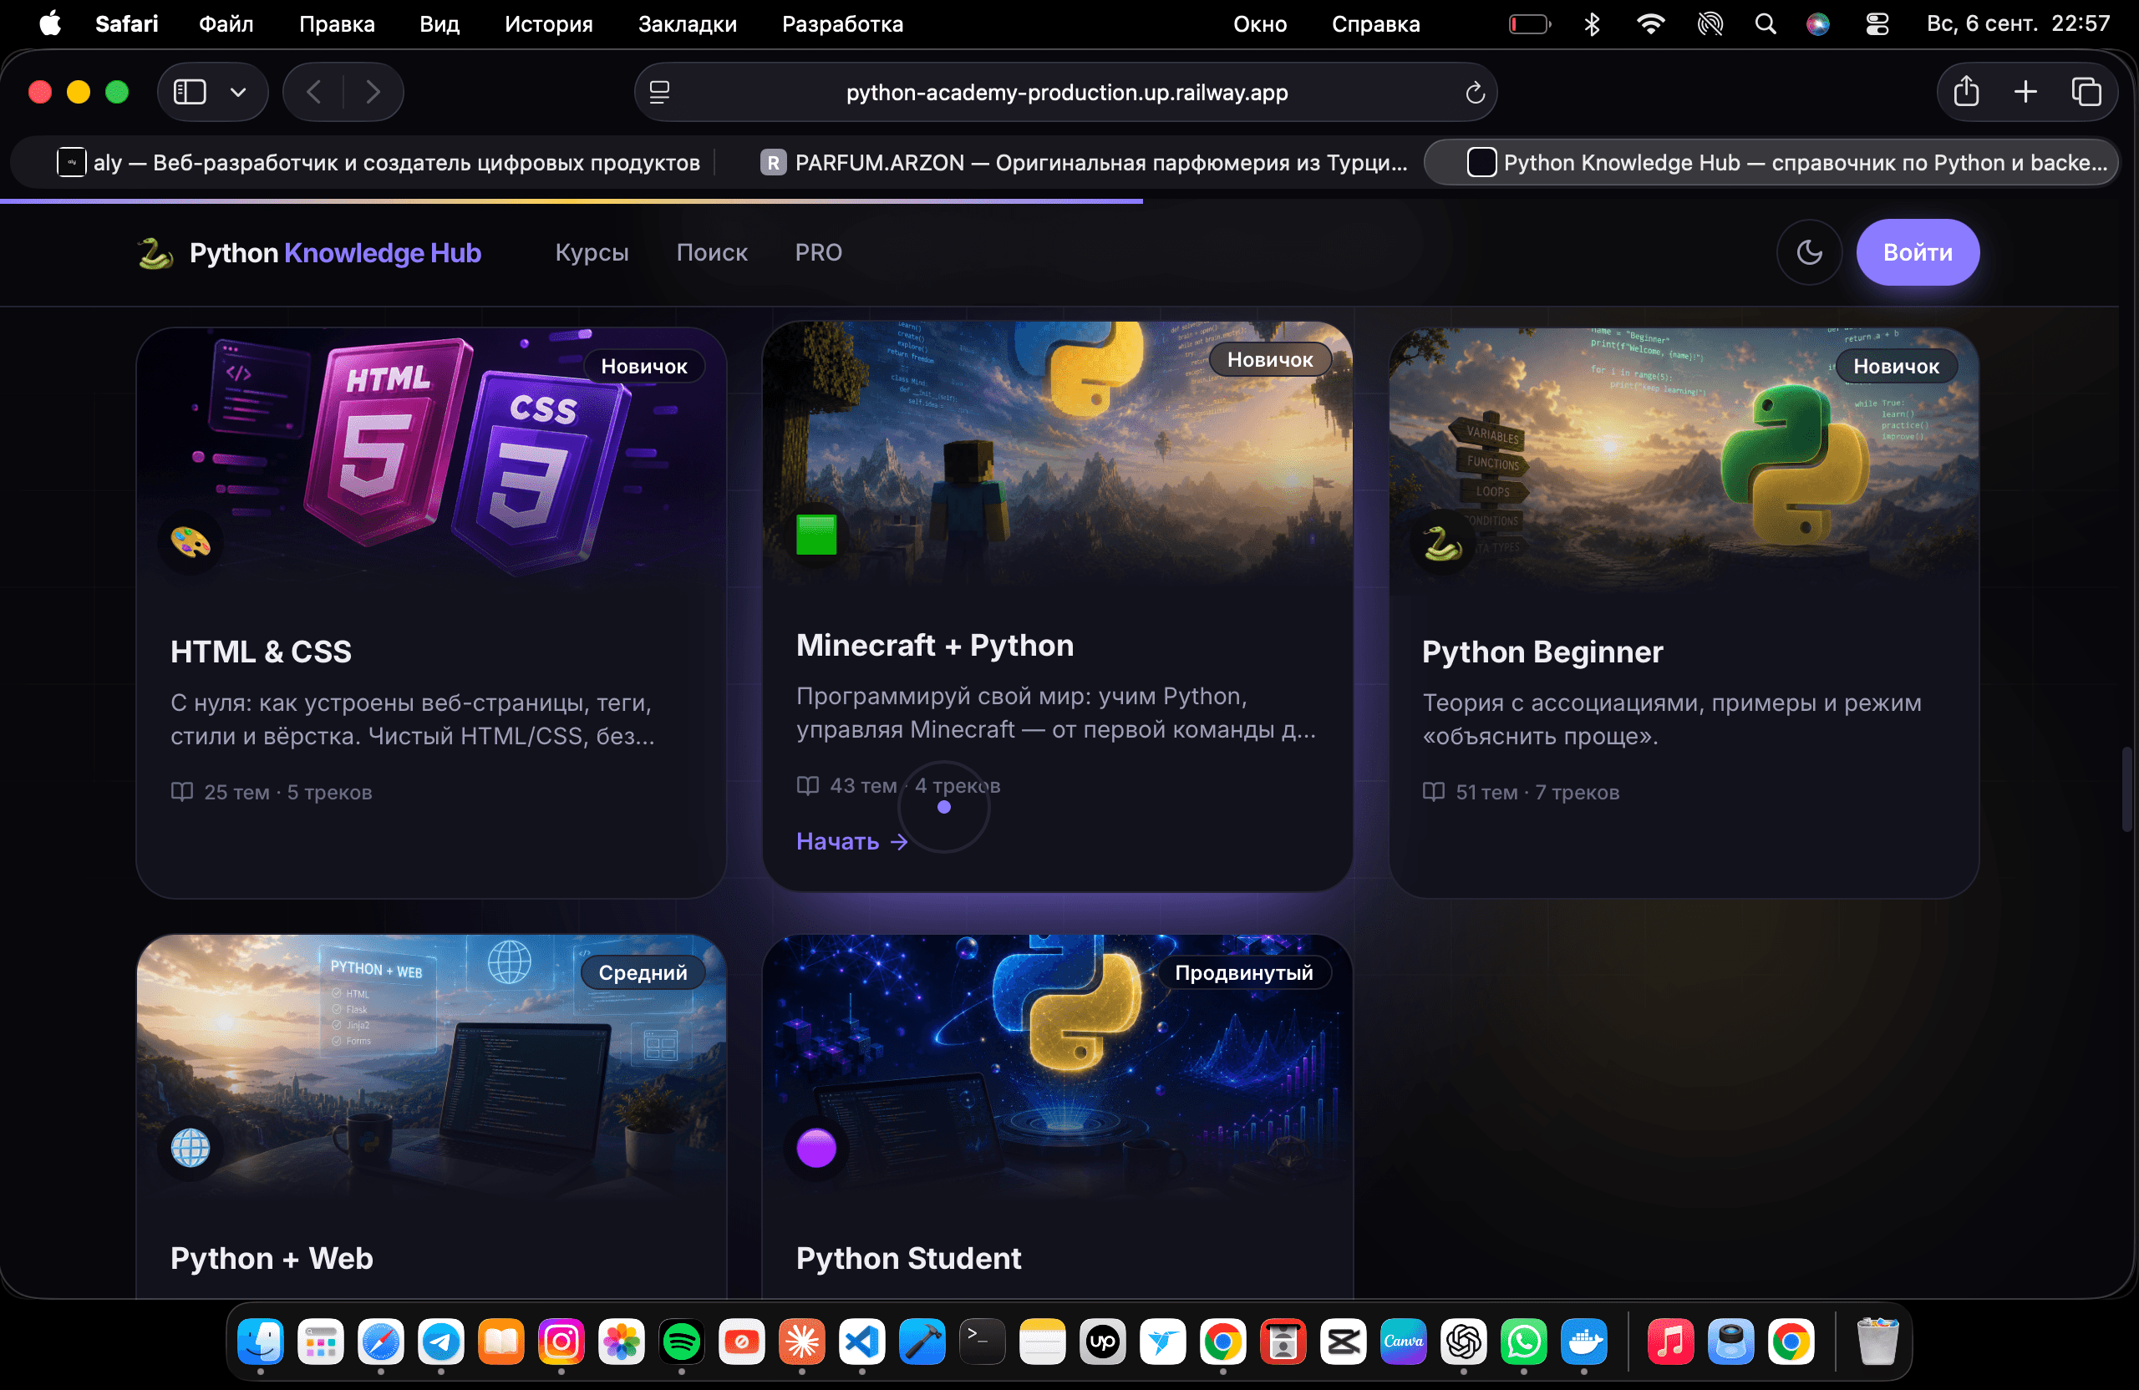Click the text '25 тем · 5 треков'
The height and width of the screenshot is (1390, 2139).
287,792
